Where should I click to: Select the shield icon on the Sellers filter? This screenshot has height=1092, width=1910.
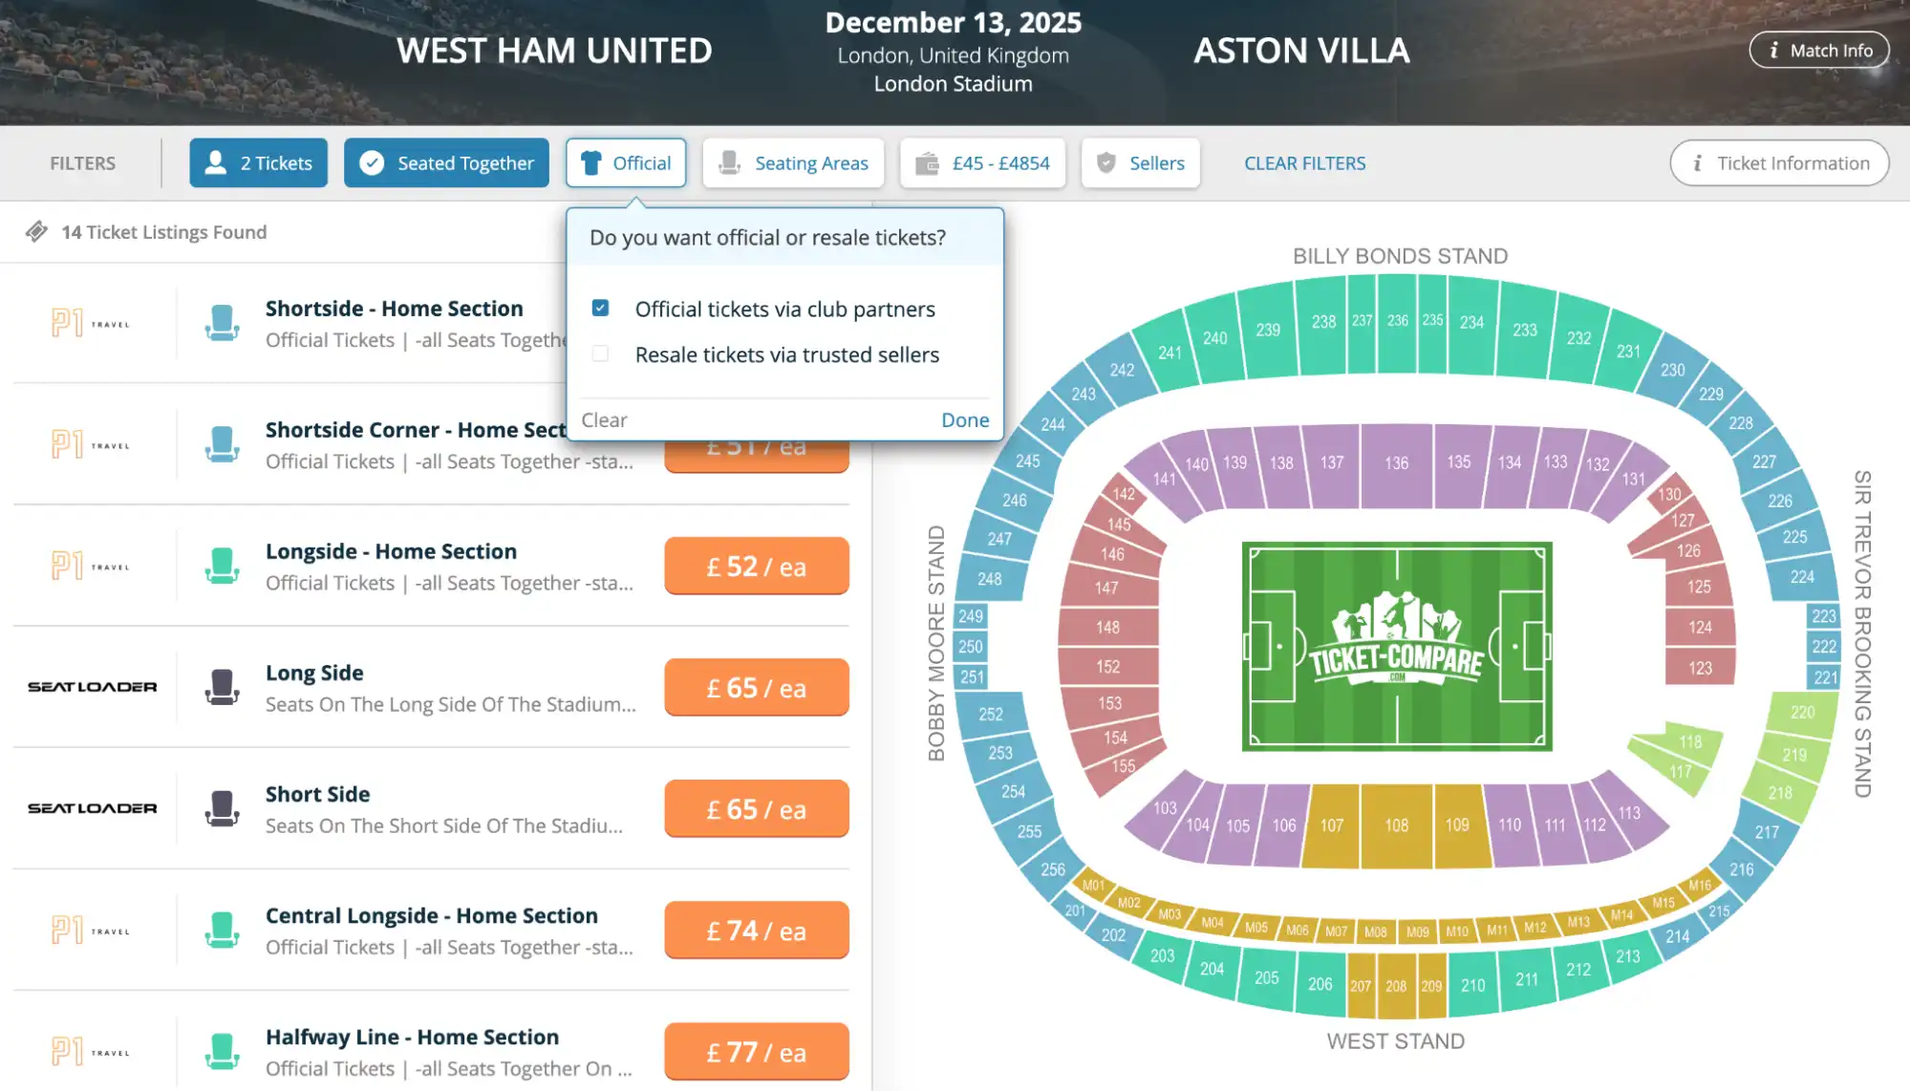click(x=1108, y=162)
